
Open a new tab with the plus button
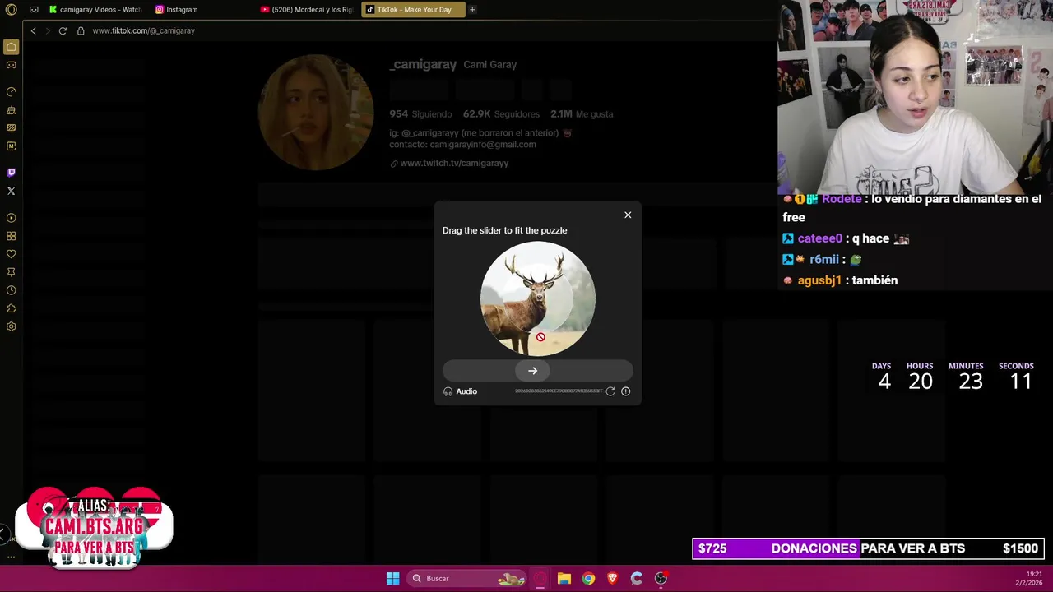click(x=472, y=10)
